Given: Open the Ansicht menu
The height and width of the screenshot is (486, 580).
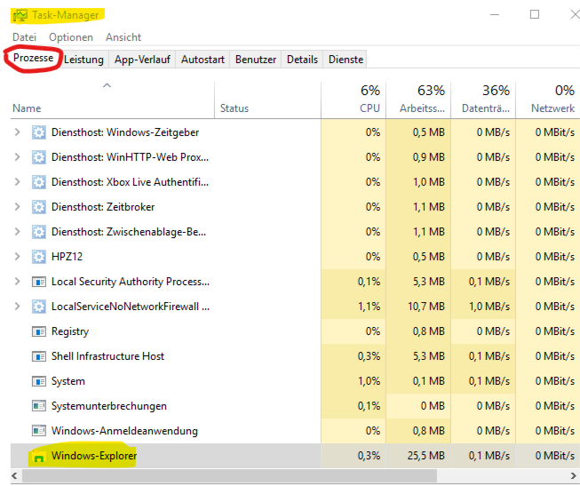Looking at the screenshot, I should (x=123, y=37).
